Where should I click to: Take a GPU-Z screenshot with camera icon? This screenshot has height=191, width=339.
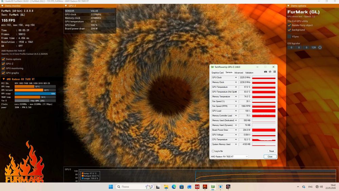[x=265, y=72]
